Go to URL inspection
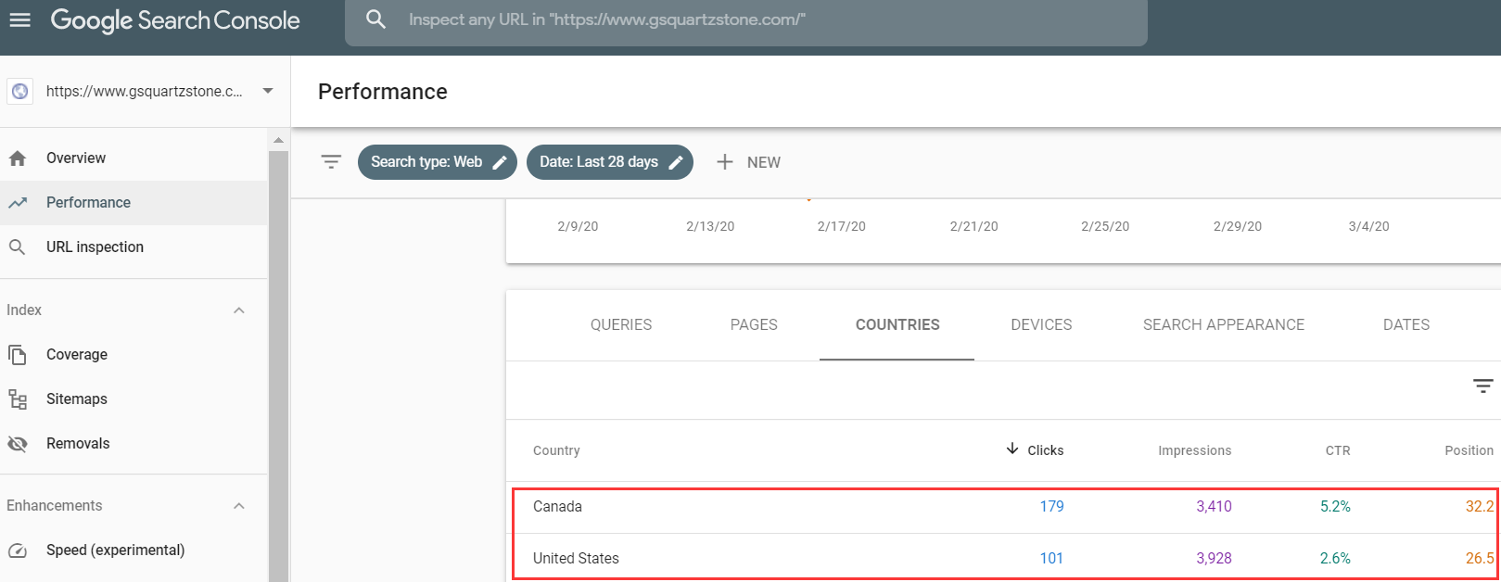This screenshot has width=1501, height=582. [134, 247]
